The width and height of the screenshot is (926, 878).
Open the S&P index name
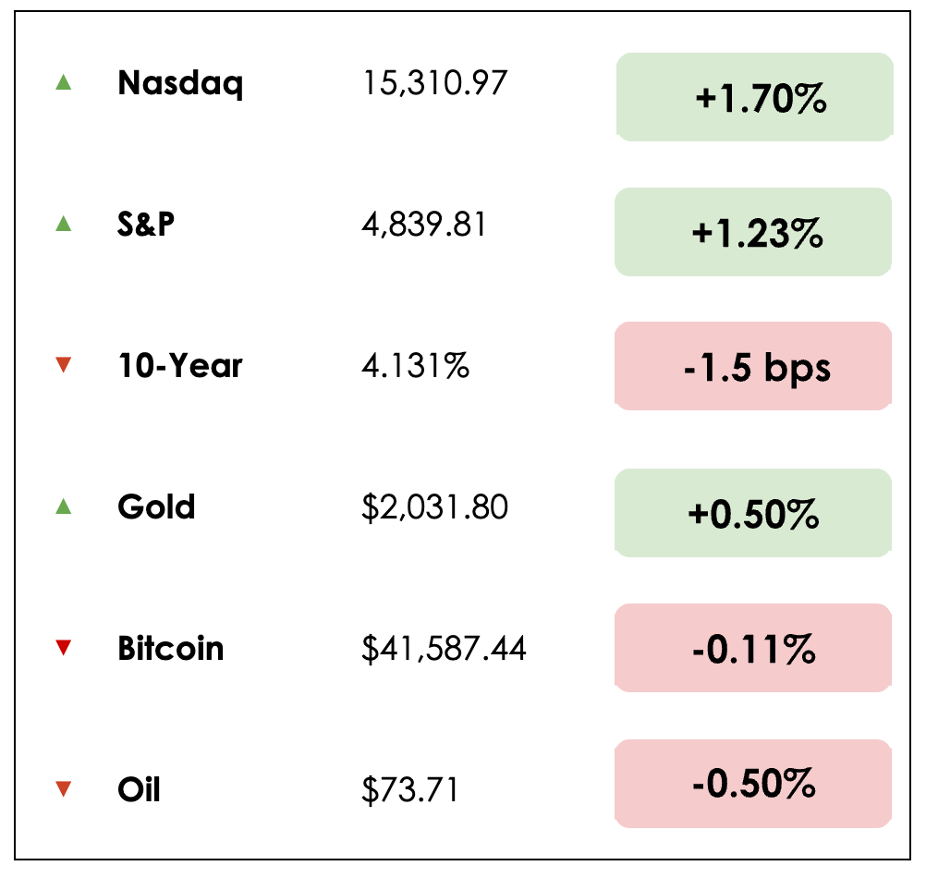[x=146, y=225]
